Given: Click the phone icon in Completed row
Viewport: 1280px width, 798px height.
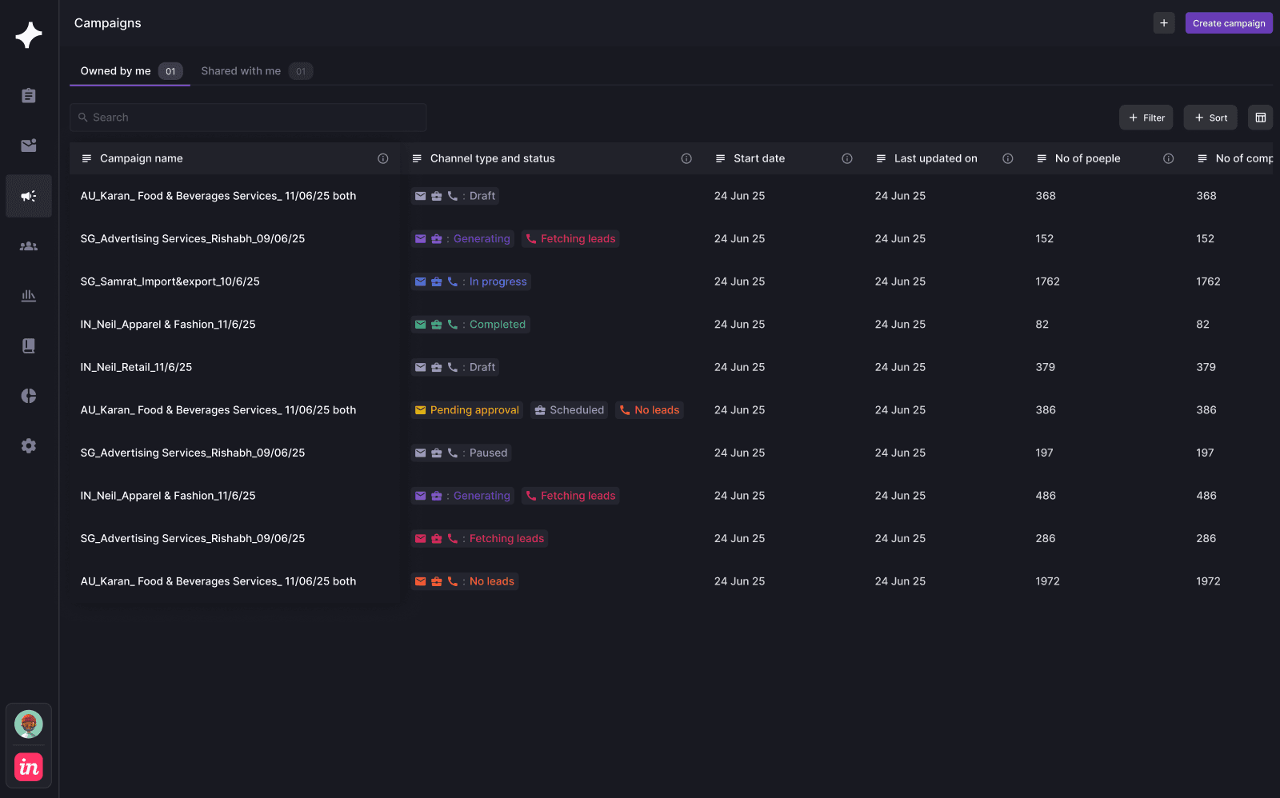Looking at the screenshot, I should (453, 325).
